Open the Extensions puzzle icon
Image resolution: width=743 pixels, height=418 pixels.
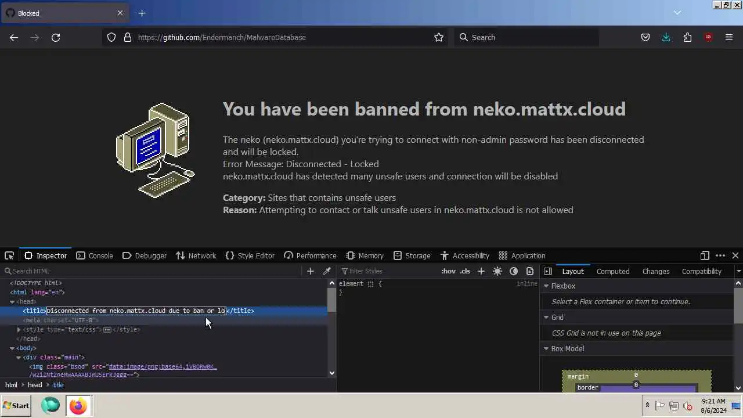pyautogui.click(x=687, y=37)
